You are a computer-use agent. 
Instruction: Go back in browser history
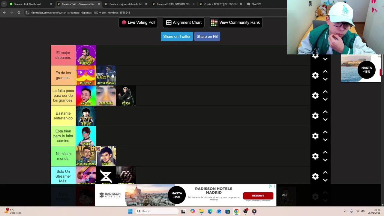[x=4, y=13]
